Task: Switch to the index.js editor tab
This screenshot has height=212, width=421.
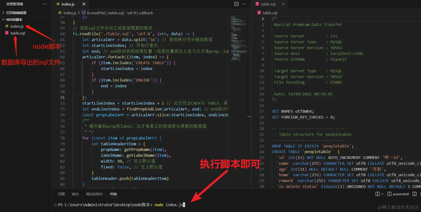Action: coord(68,4)
